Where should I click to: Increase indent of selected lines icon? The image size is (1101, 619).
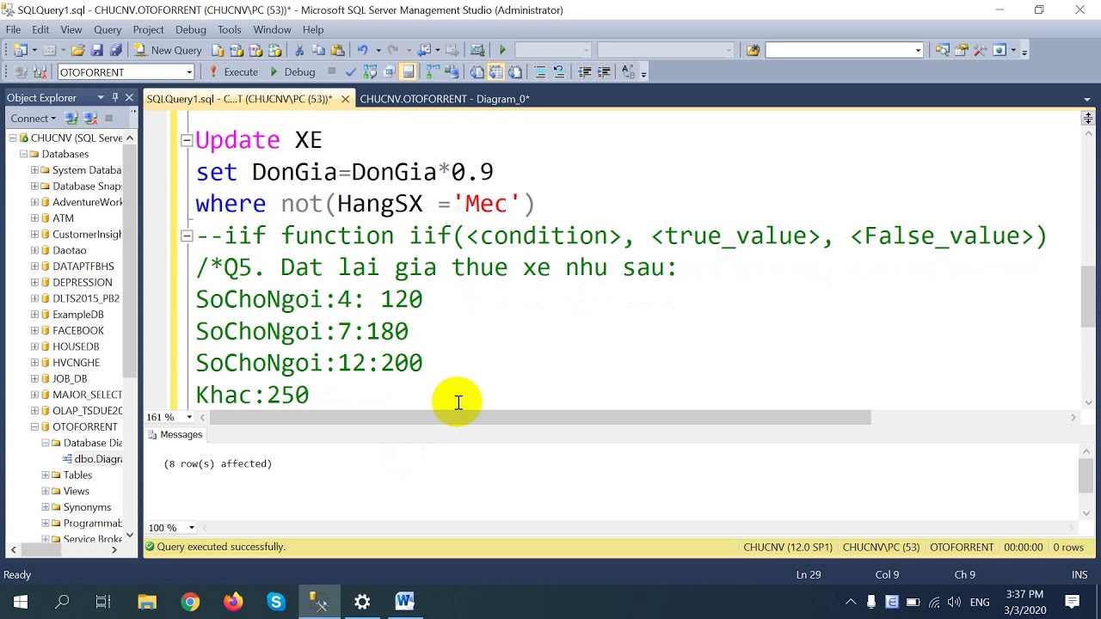click(x=604, y=72)
